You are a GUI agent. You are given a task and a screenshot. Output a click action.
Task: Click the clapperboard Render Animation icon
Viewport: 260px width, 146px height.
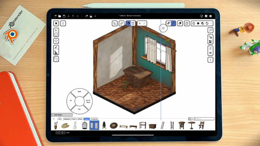point(91,16)
